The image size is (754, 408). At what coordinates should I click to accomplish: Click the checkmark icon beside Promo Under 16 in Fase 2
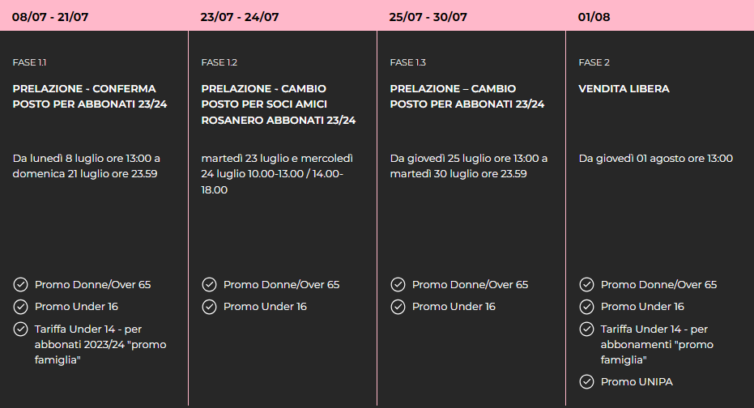586,307
